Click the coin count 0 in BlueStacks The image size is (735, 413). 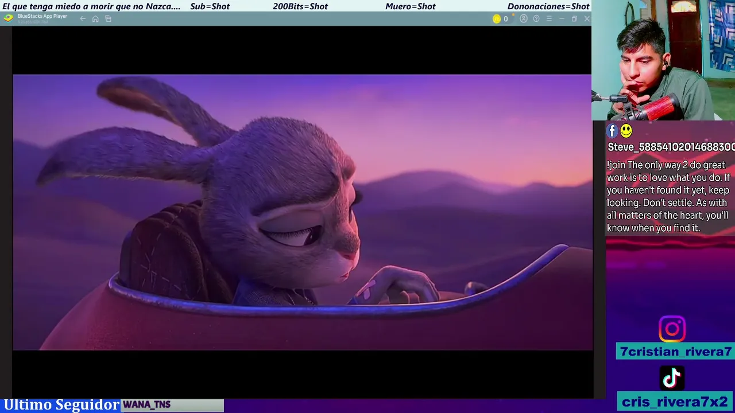point(505,19)
